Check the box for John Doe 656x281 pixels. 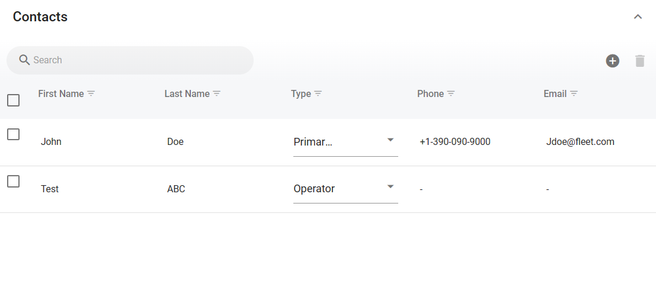coord(13,134)
